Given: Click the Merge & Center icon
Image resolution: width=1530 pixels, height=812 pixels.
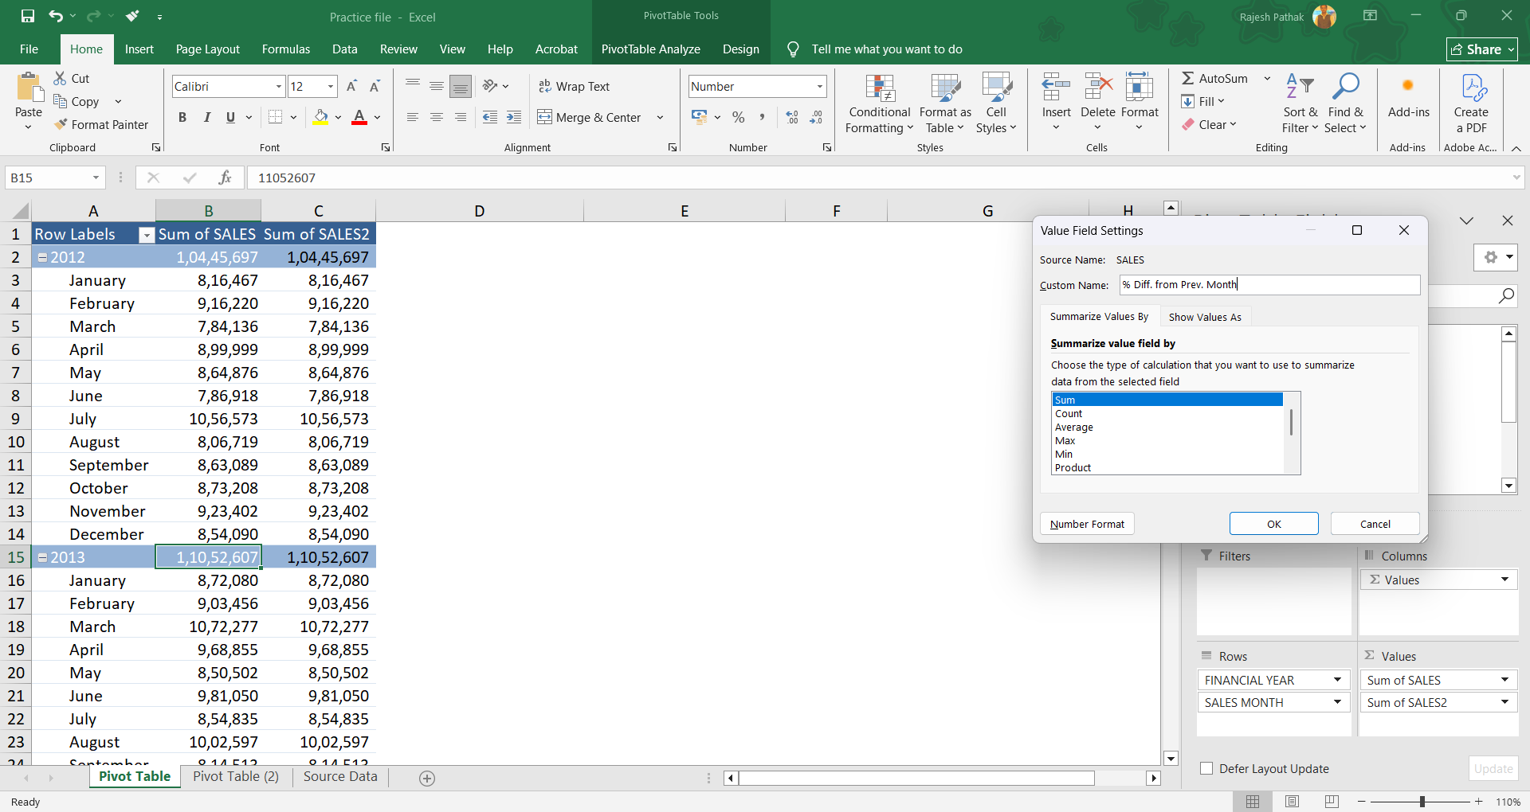Looking at the screenshot, I should [x=545, y=118].
